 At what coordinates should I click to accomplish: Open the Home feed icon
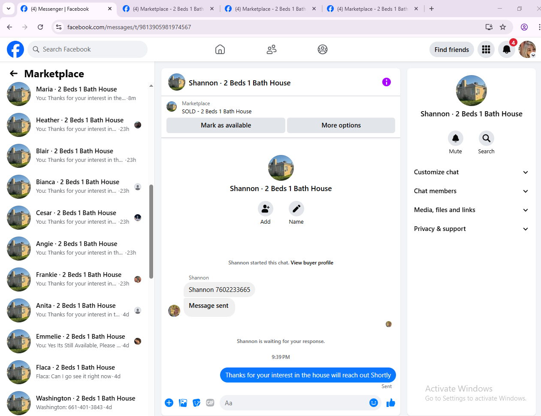[220, 49]
